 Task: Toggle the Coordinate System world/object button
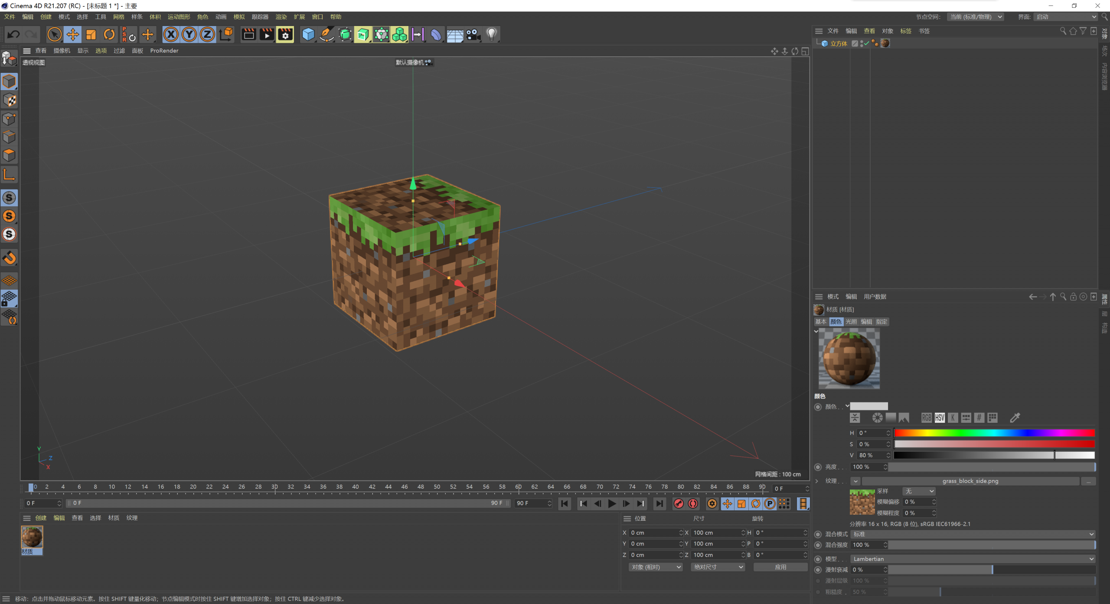pos(226,34)
